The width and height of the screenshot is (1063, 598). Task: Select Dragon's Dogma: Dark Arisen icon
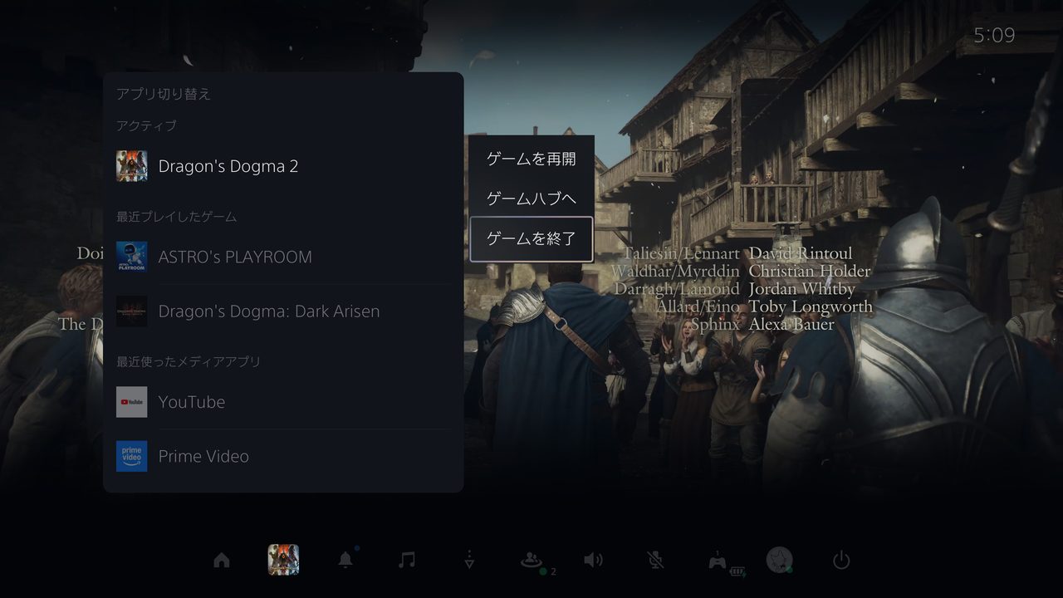[132, 311]
